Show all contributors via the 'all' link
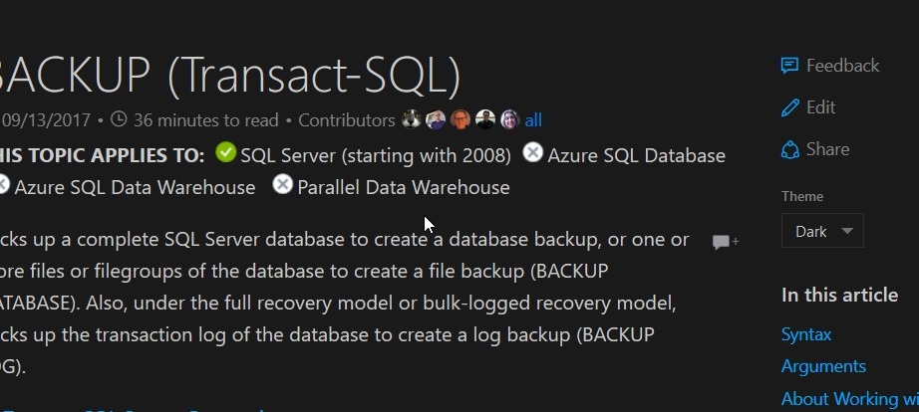Viewport: 919px width, 412px height. [x=533, y=120]
